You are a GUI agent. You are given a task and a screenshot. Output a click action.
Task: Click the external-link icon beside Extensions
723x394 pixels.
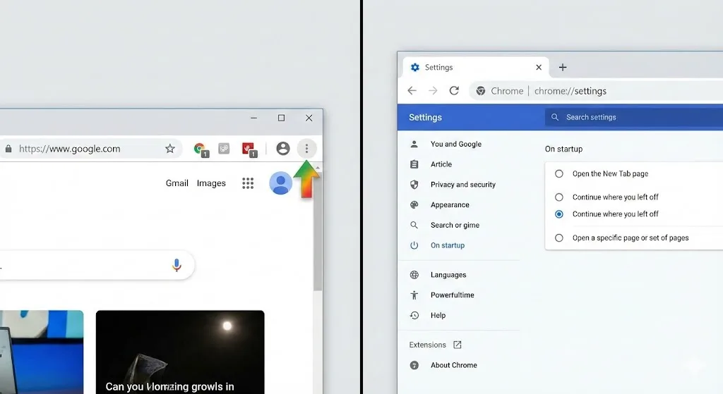point(458,345)
